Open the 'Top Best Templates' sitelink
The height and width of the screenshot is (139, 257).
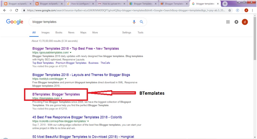pyautogui.click(x=43, y=63)
